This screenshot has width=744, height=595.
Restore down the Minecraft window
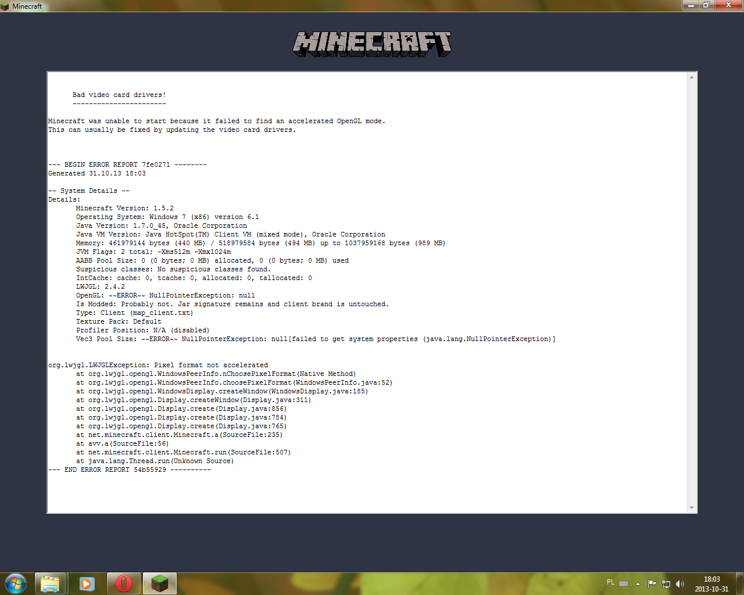706,5
